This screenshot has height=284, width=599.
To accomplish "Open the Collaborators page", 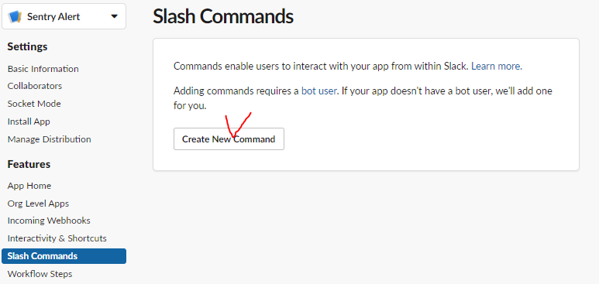I will pos(35,86).
